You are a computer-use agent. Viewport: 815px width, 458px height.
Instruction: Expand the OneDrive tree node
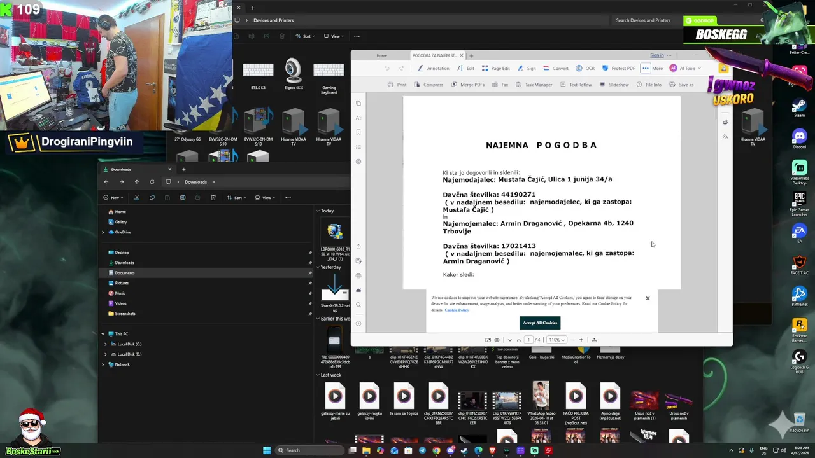(103, 232)
